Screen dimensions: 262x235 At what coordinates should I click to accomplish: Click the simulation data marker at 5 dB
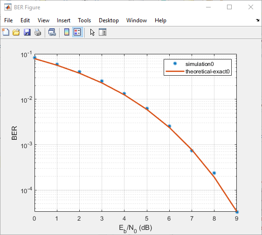147,108
